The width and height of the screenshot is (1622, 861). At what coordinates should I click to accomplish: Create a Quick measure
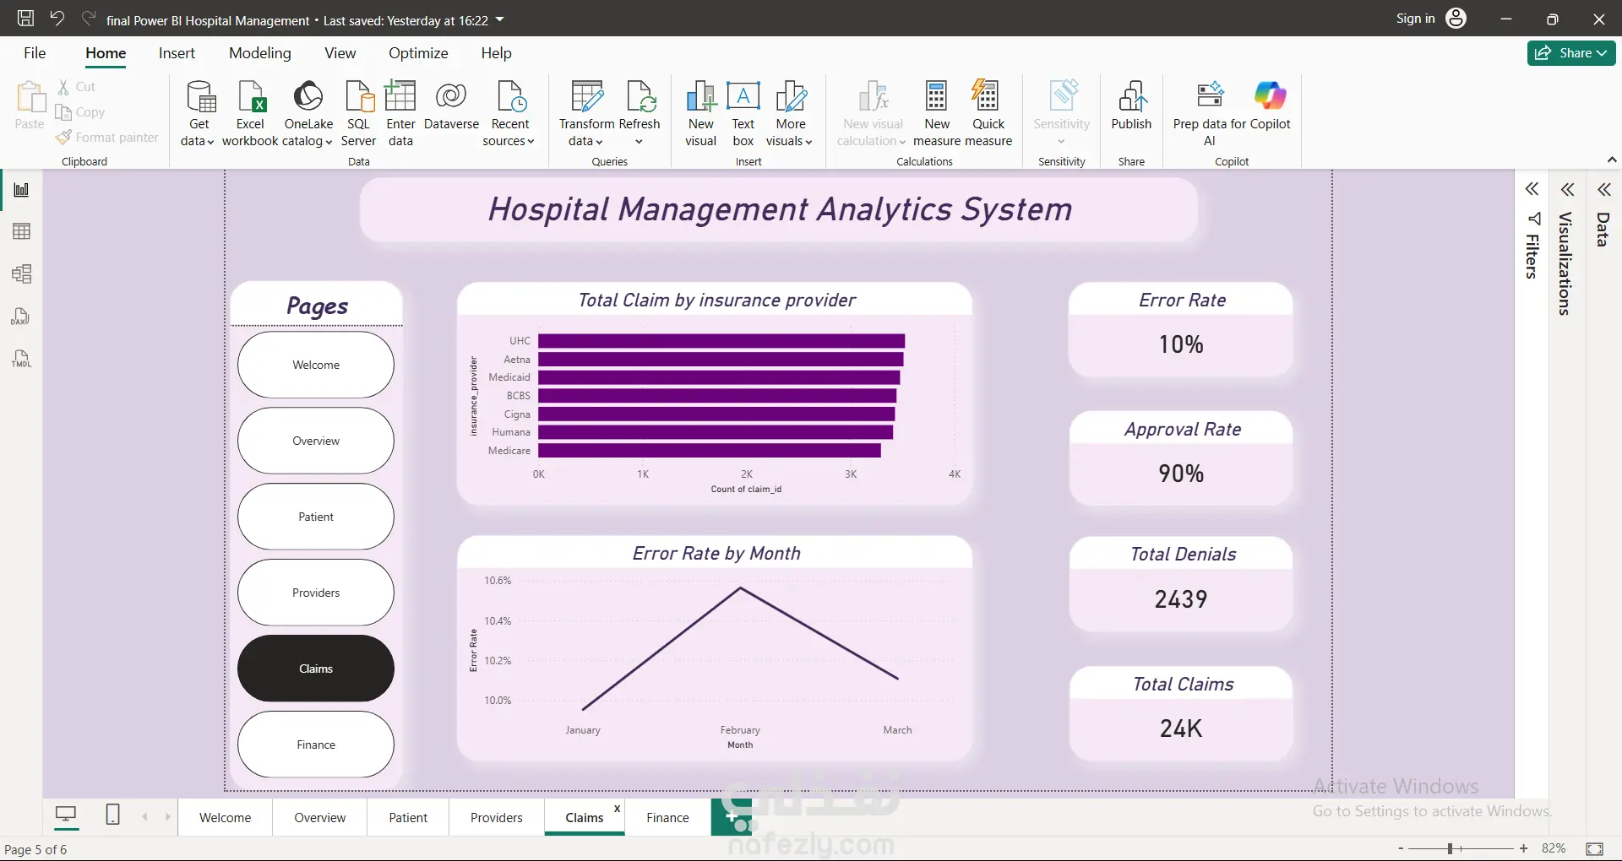988,114
